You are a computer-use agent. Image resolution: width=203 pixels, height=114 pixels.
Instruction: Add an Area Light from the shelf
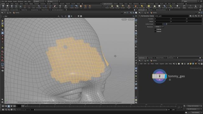123,7
